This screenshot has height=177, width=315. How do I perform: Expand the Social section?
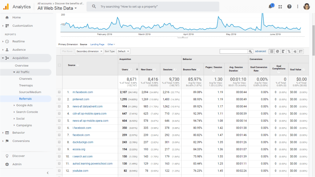pyautogui.click(x=14, y=119)
